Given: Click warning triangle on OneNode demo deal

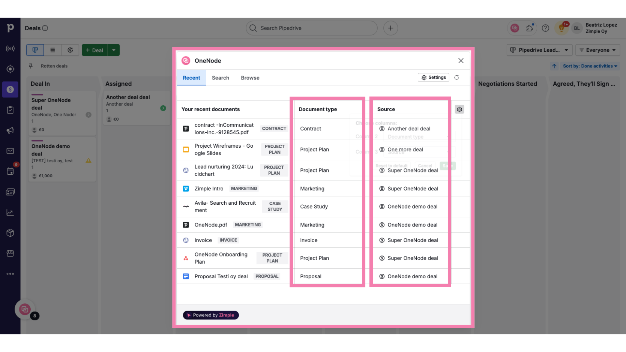Looking at the screenshot, I should click(x=88, y=160).
